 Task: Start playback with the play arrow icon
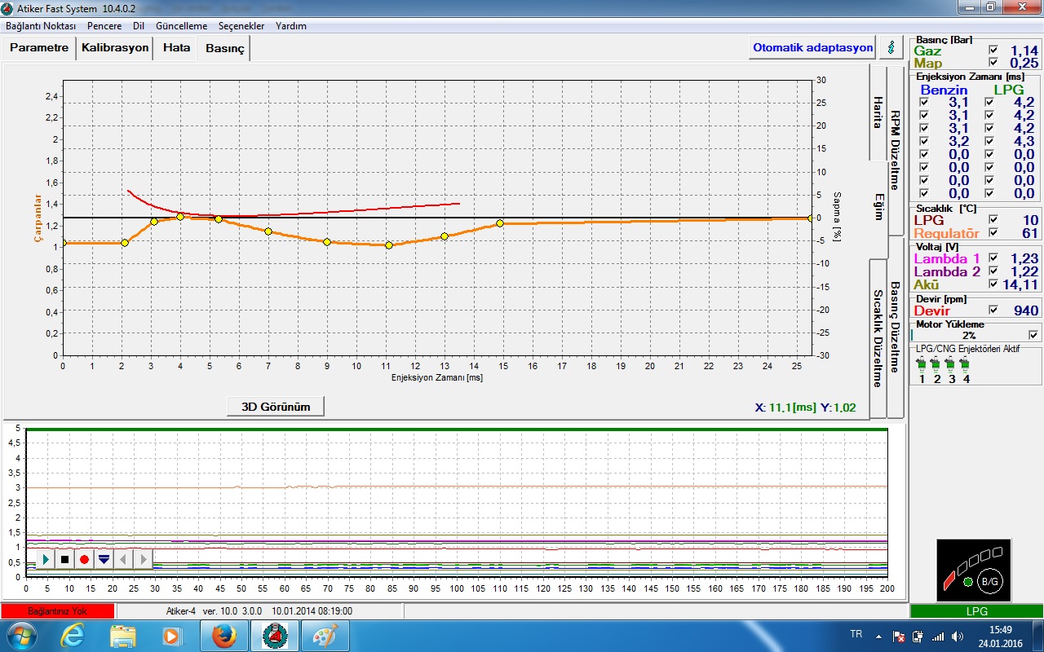[46, 559]
